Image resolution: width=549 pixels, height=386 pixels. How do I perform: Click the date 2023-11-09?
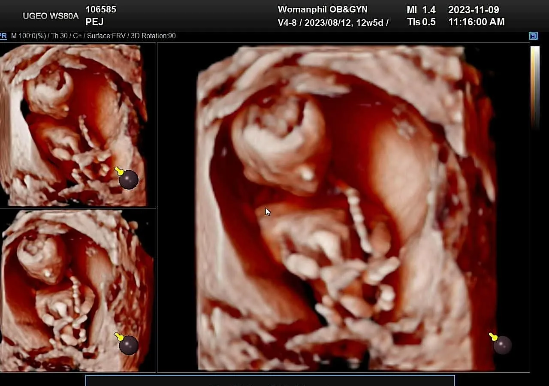pos(474,9)
